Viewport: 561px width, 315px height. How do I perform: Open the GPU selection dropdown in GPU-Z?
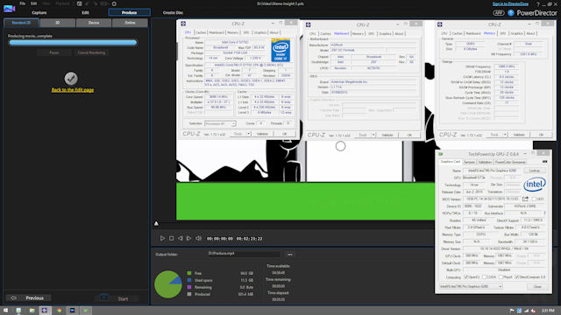(x=471, y=286)
